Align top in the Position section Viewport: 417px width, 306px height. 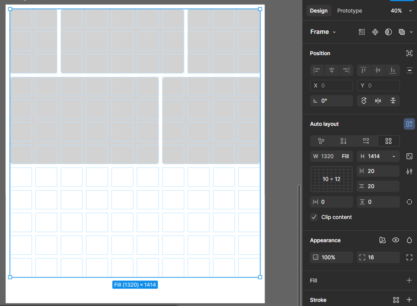point(363,70)
